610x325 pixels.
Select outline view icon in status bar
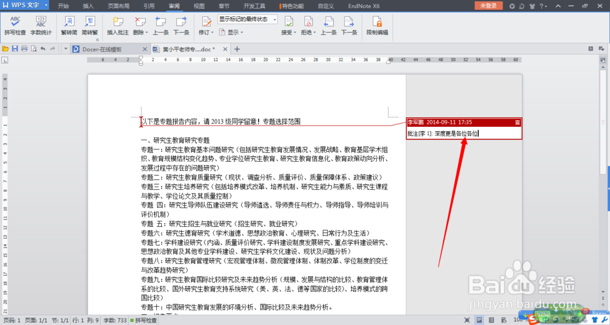492,320
